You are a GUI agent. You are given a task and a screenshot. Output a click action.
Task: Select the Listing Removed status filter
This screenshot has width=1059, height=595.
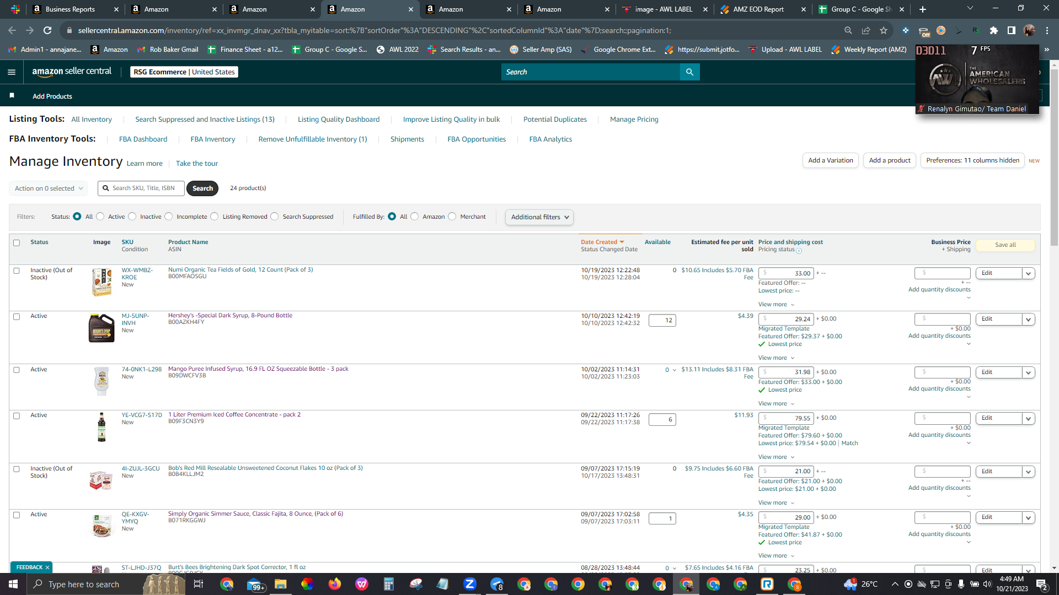(215, 217)
